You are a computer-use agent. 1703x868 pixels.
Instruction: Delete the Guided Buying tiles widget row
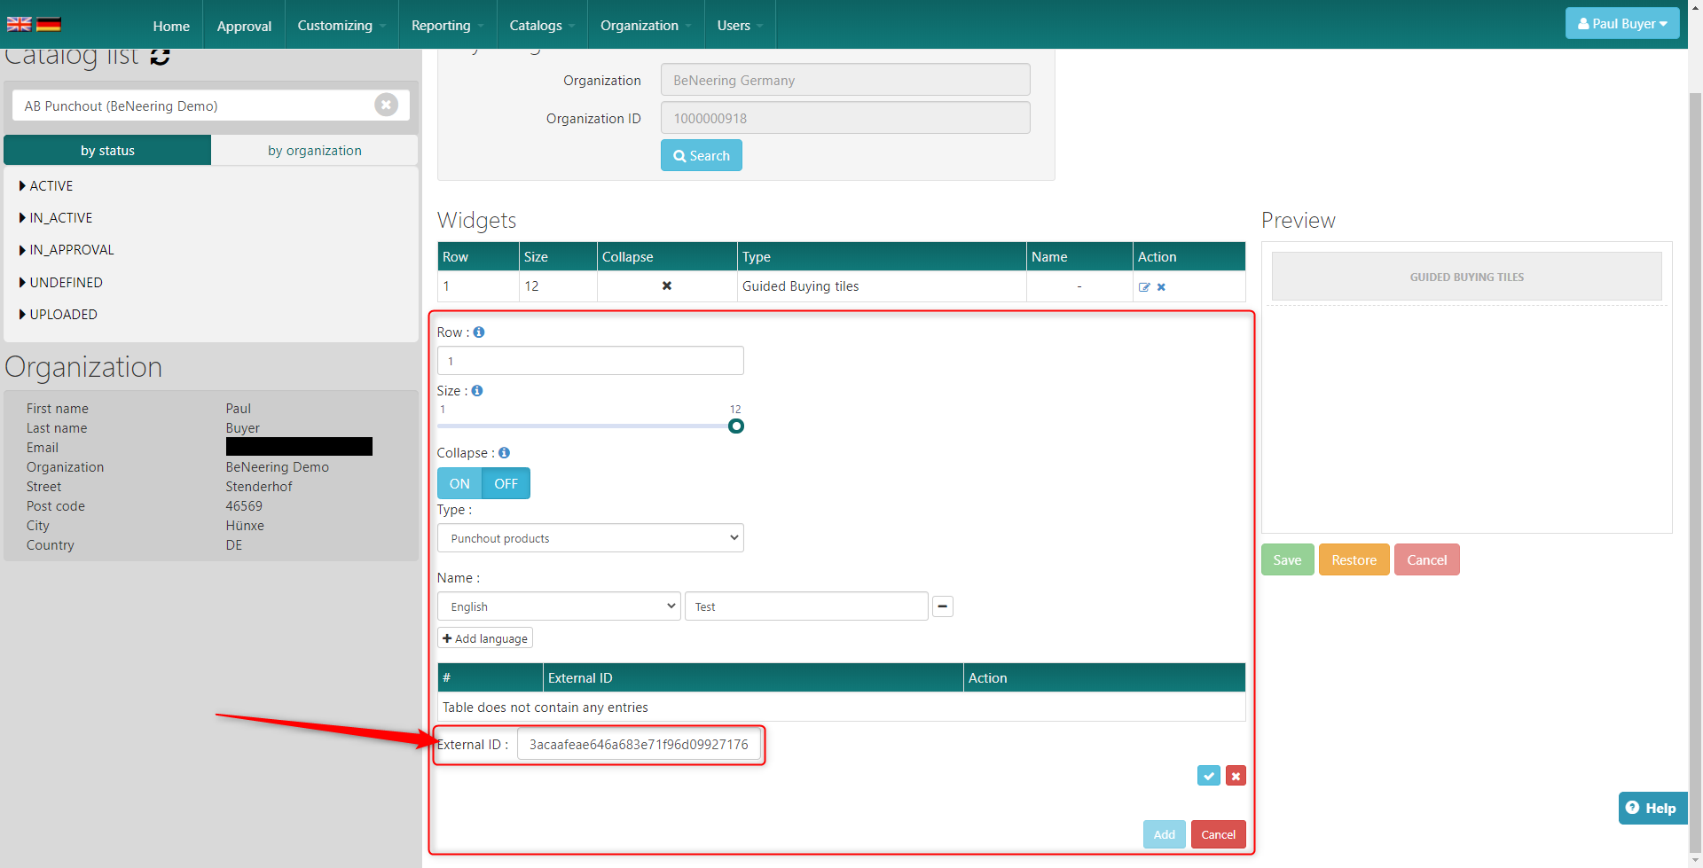[1161, 287]
